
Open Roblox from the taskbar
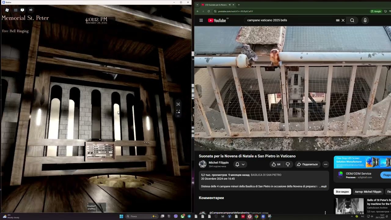(263, 216)
